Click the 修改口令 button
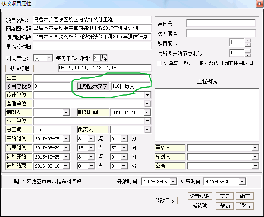Viewport: 264px width, 217px height. tap(165, 201)
